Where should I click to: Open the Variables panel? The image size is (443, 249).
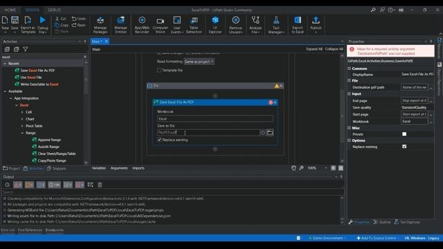(x=98, y=168)
